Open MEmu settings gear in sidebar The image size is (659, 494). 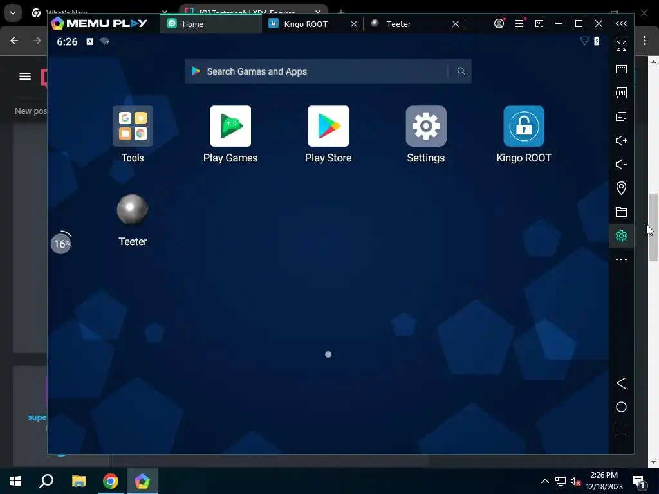click(621, 235)
